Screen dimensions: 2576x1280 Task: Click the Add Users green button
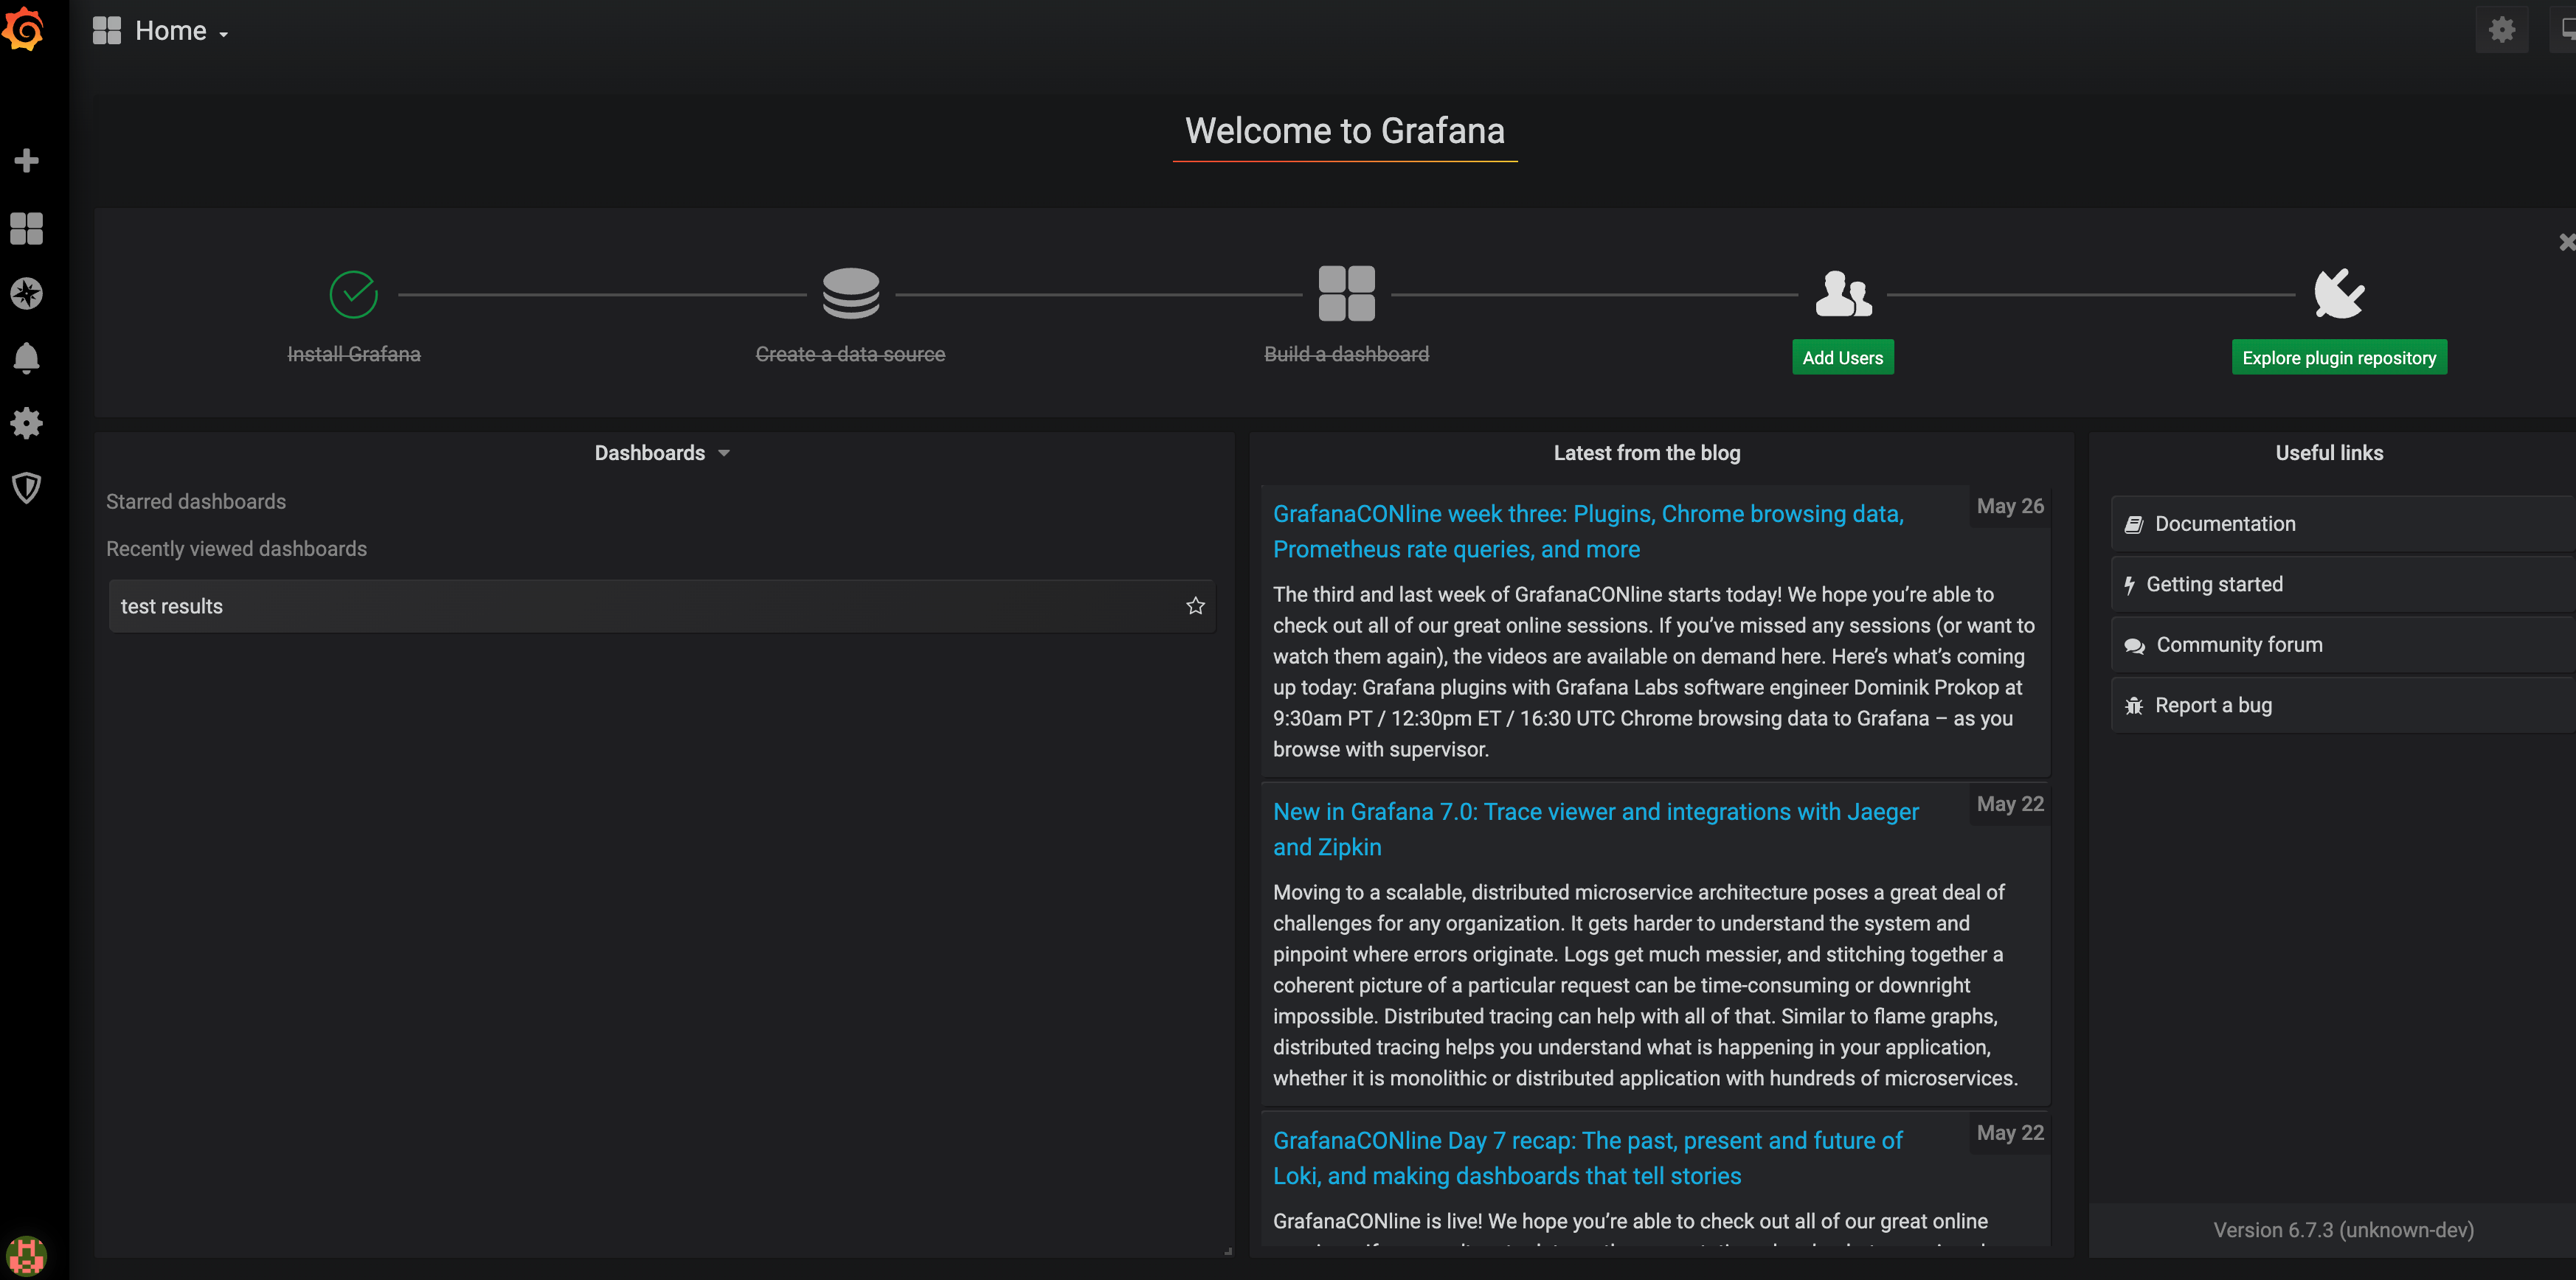pyautogui.click(x=1843, y=356)
